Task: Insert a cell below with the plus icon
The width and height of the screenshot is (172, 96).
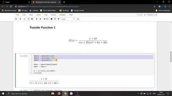Action: 20,19
